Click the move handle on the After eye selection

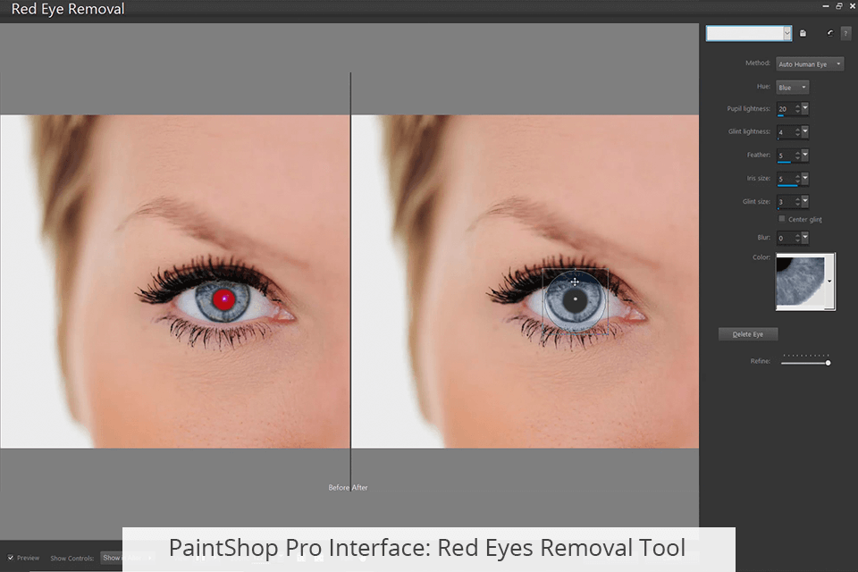575,282
